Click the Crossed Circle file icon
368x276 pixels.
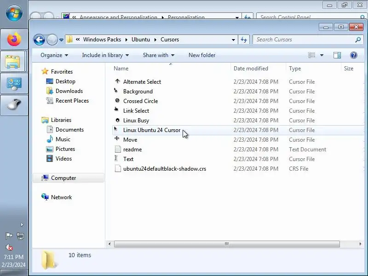(117, 100)
